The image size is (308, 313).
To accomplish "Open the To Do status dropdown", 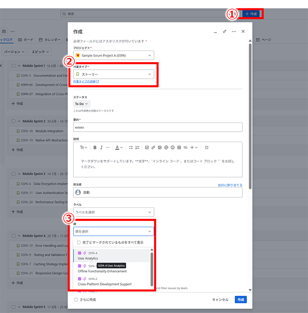I will pos(81,104).
